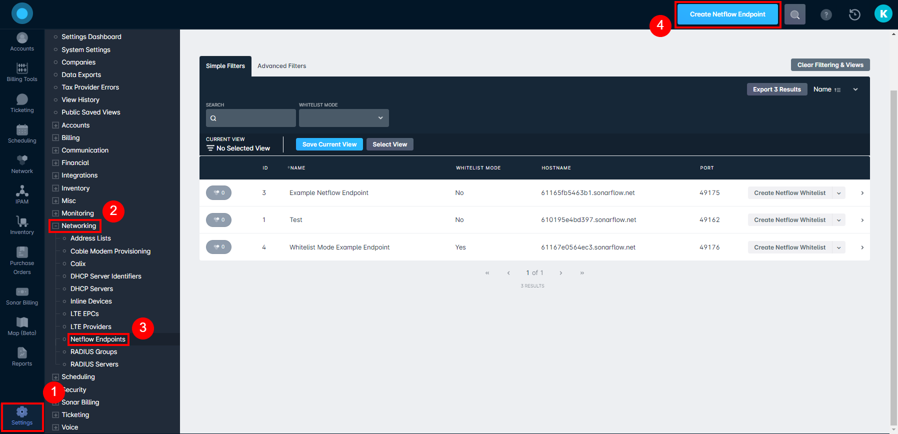Click Select View button
Viewport: 898px width, 434px height.
[x=390, y=144]
